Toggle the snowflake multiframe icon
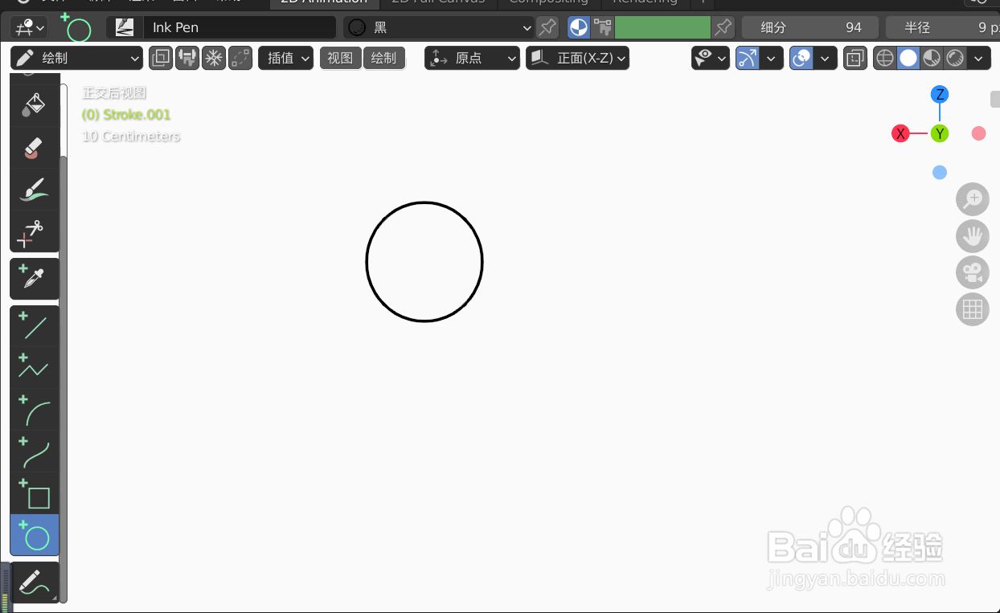 pyautogui.click(x=214, y=58)
